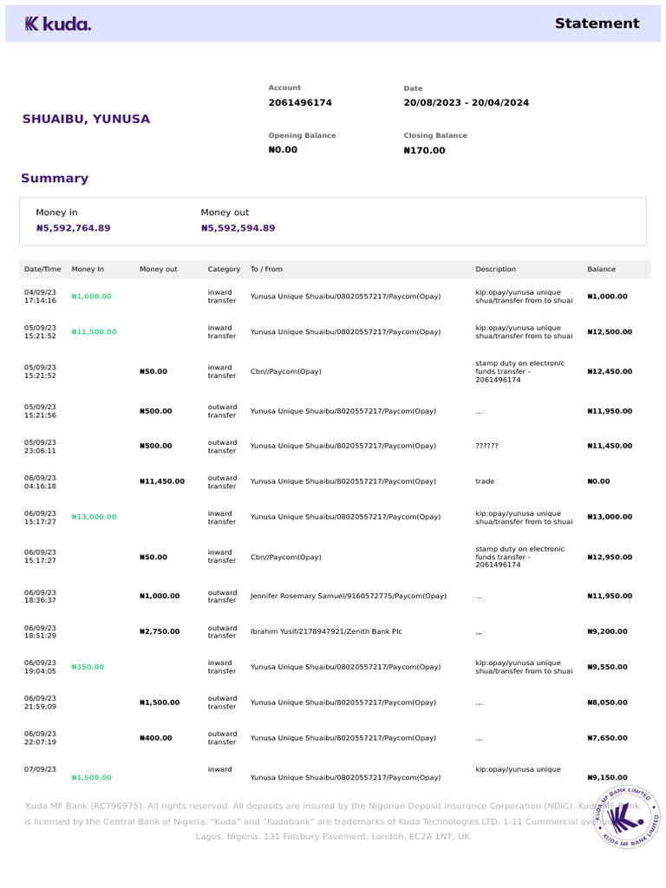Select the date 06/09/23 22:07:19
Image resolution: width=666 pixels, height=888 pixels.
(40, 738)
